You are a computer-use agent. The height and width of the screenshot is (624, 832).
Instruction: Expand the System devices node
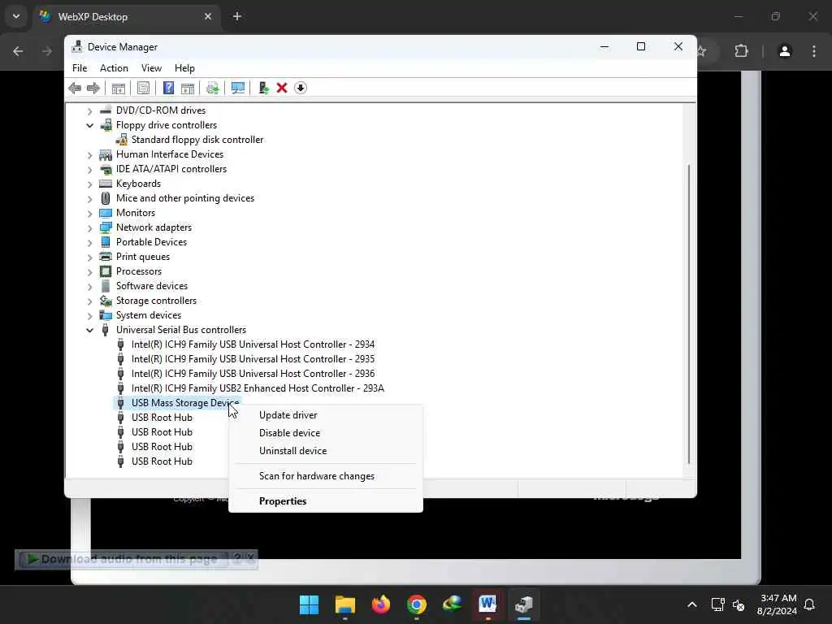point(89,316)
